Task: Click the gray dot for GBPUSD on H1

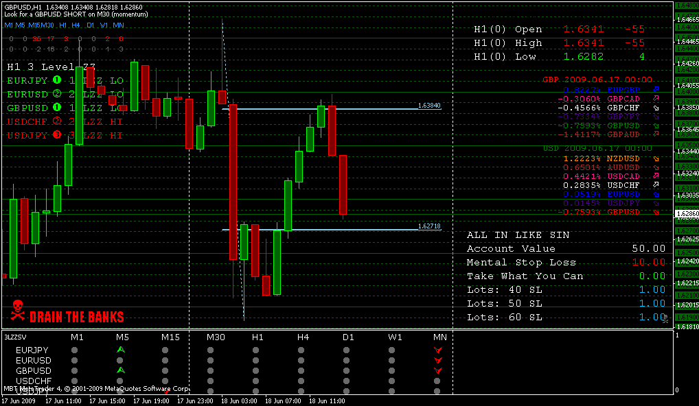Action: coord(256,371)
